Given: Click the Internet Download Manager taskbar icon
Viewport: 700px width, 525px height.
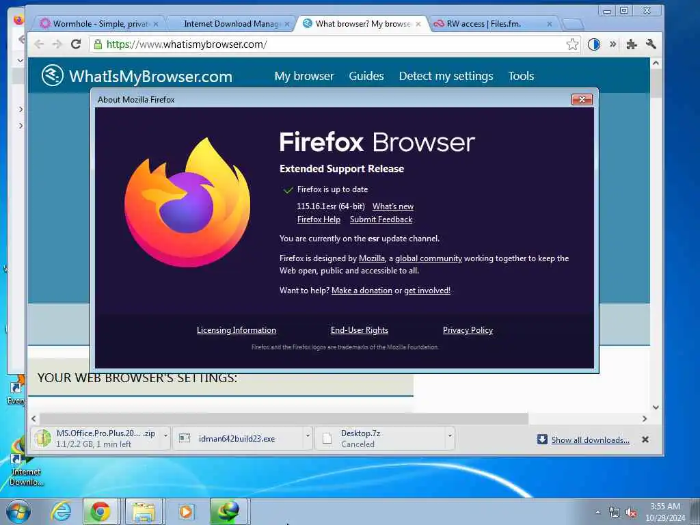Looking at the screenshot, I should click(228, 511).
